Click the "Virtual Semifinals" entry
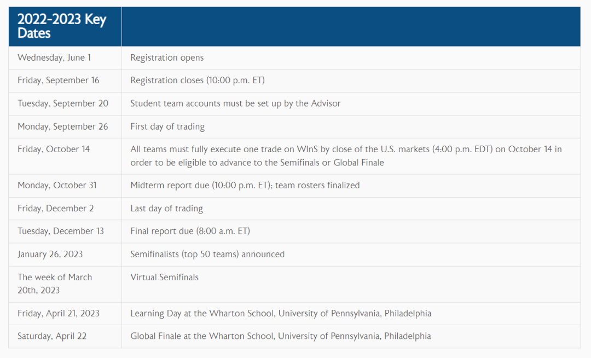591x358 pixels. [x=164, y=278]
